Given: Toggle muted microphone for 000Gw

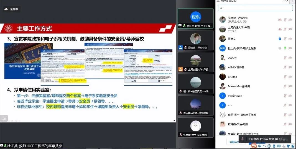Looking at the screenshot, I should click(285, 58).
